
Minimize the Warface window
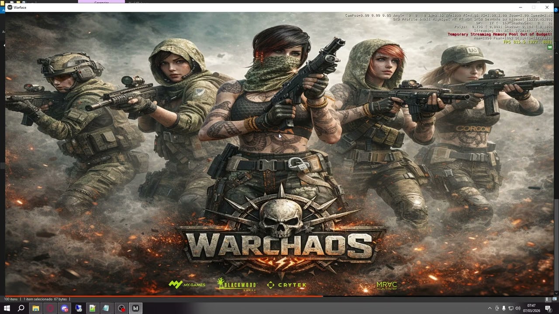(520, 7)
